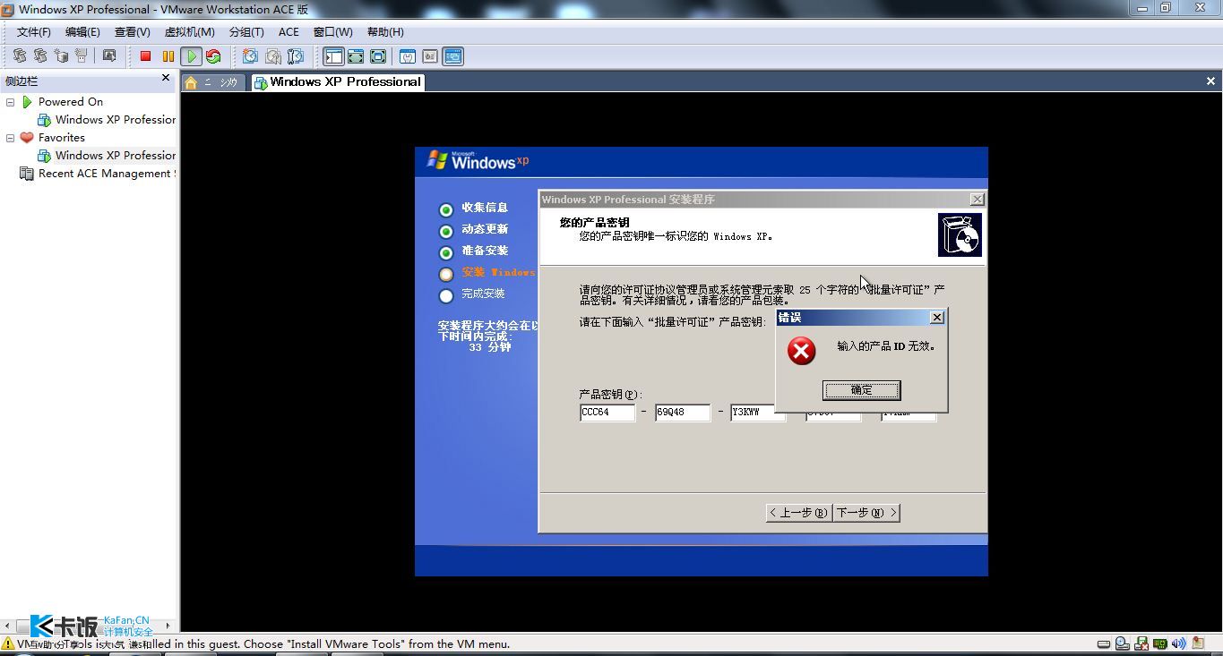Click the green Power On play icon
Image resolution: width=1223 pixels, height=656 pixels.
191,56
